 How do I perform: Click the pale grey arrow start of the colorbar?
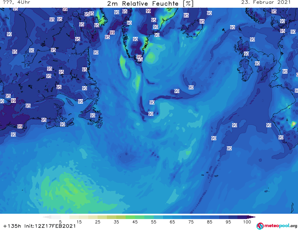[x=47, y=217]
